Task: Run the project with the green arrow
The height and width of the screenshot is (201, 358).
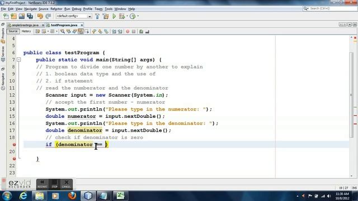Action: pos(114,16)
